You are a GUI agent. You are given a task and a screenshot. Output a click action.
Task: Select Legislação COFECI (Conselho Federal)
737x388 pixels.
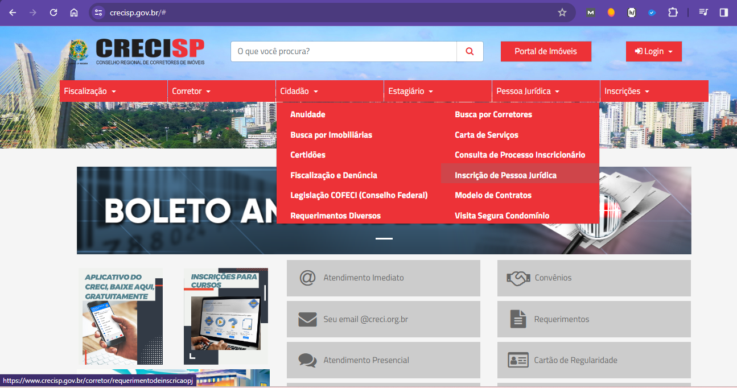tap(359, 195)
